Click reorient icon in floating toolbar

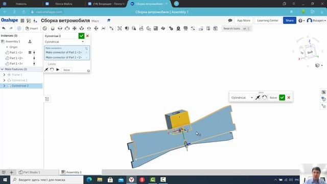click(265, 98)
